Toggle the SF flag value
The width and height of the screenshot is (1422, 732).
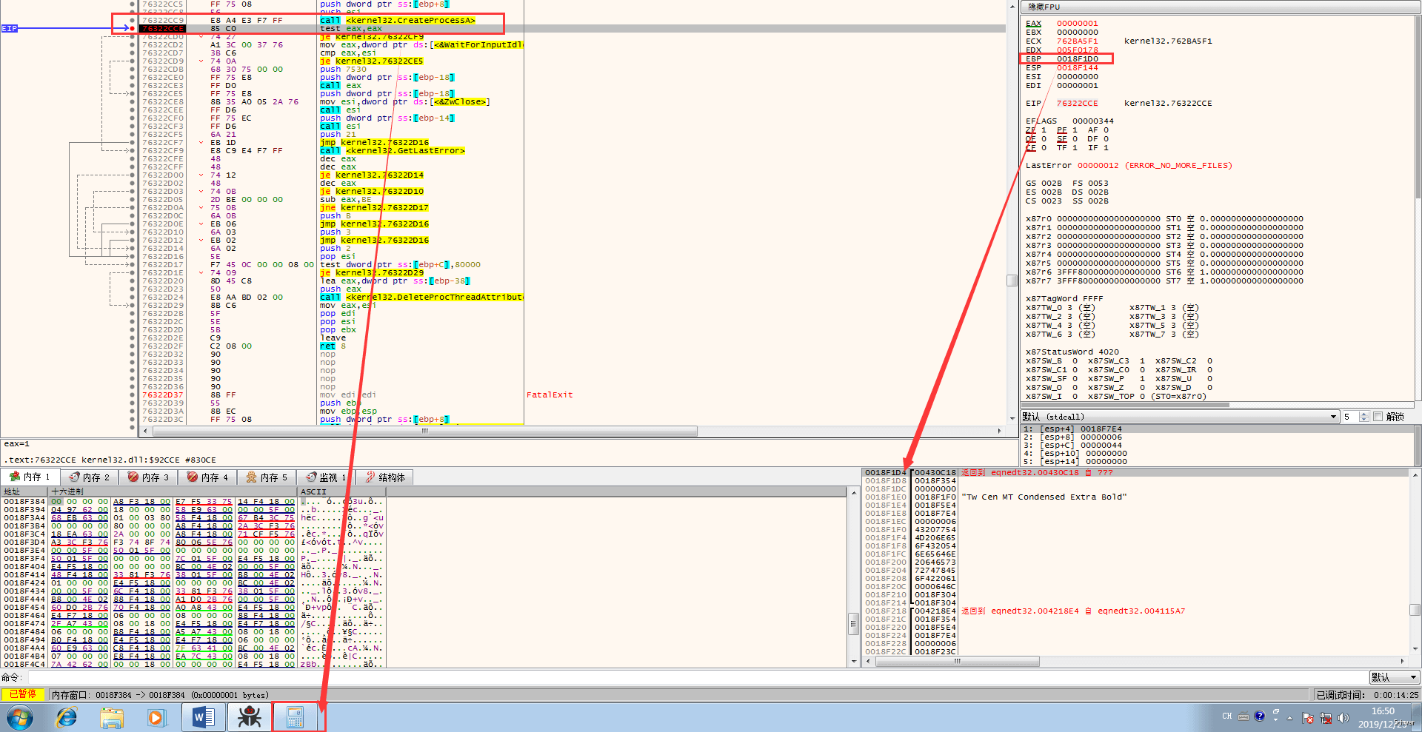click(1075, 139)
